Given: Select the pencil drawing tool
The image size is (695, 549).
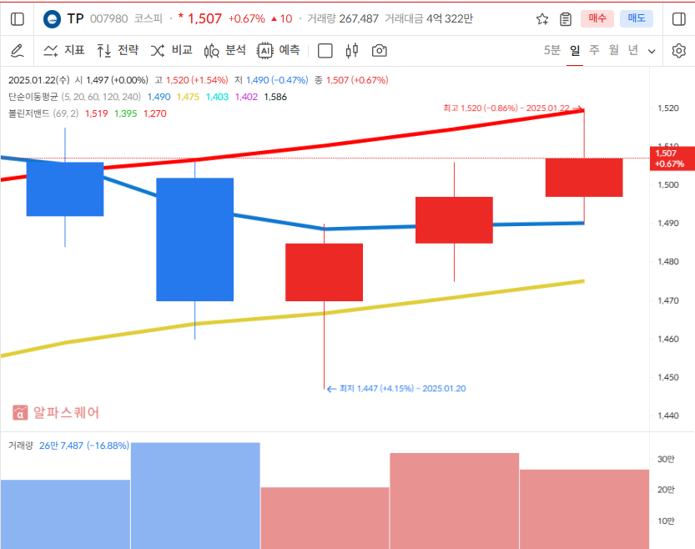Looking at the screenshot, I should tap(18, 51).
